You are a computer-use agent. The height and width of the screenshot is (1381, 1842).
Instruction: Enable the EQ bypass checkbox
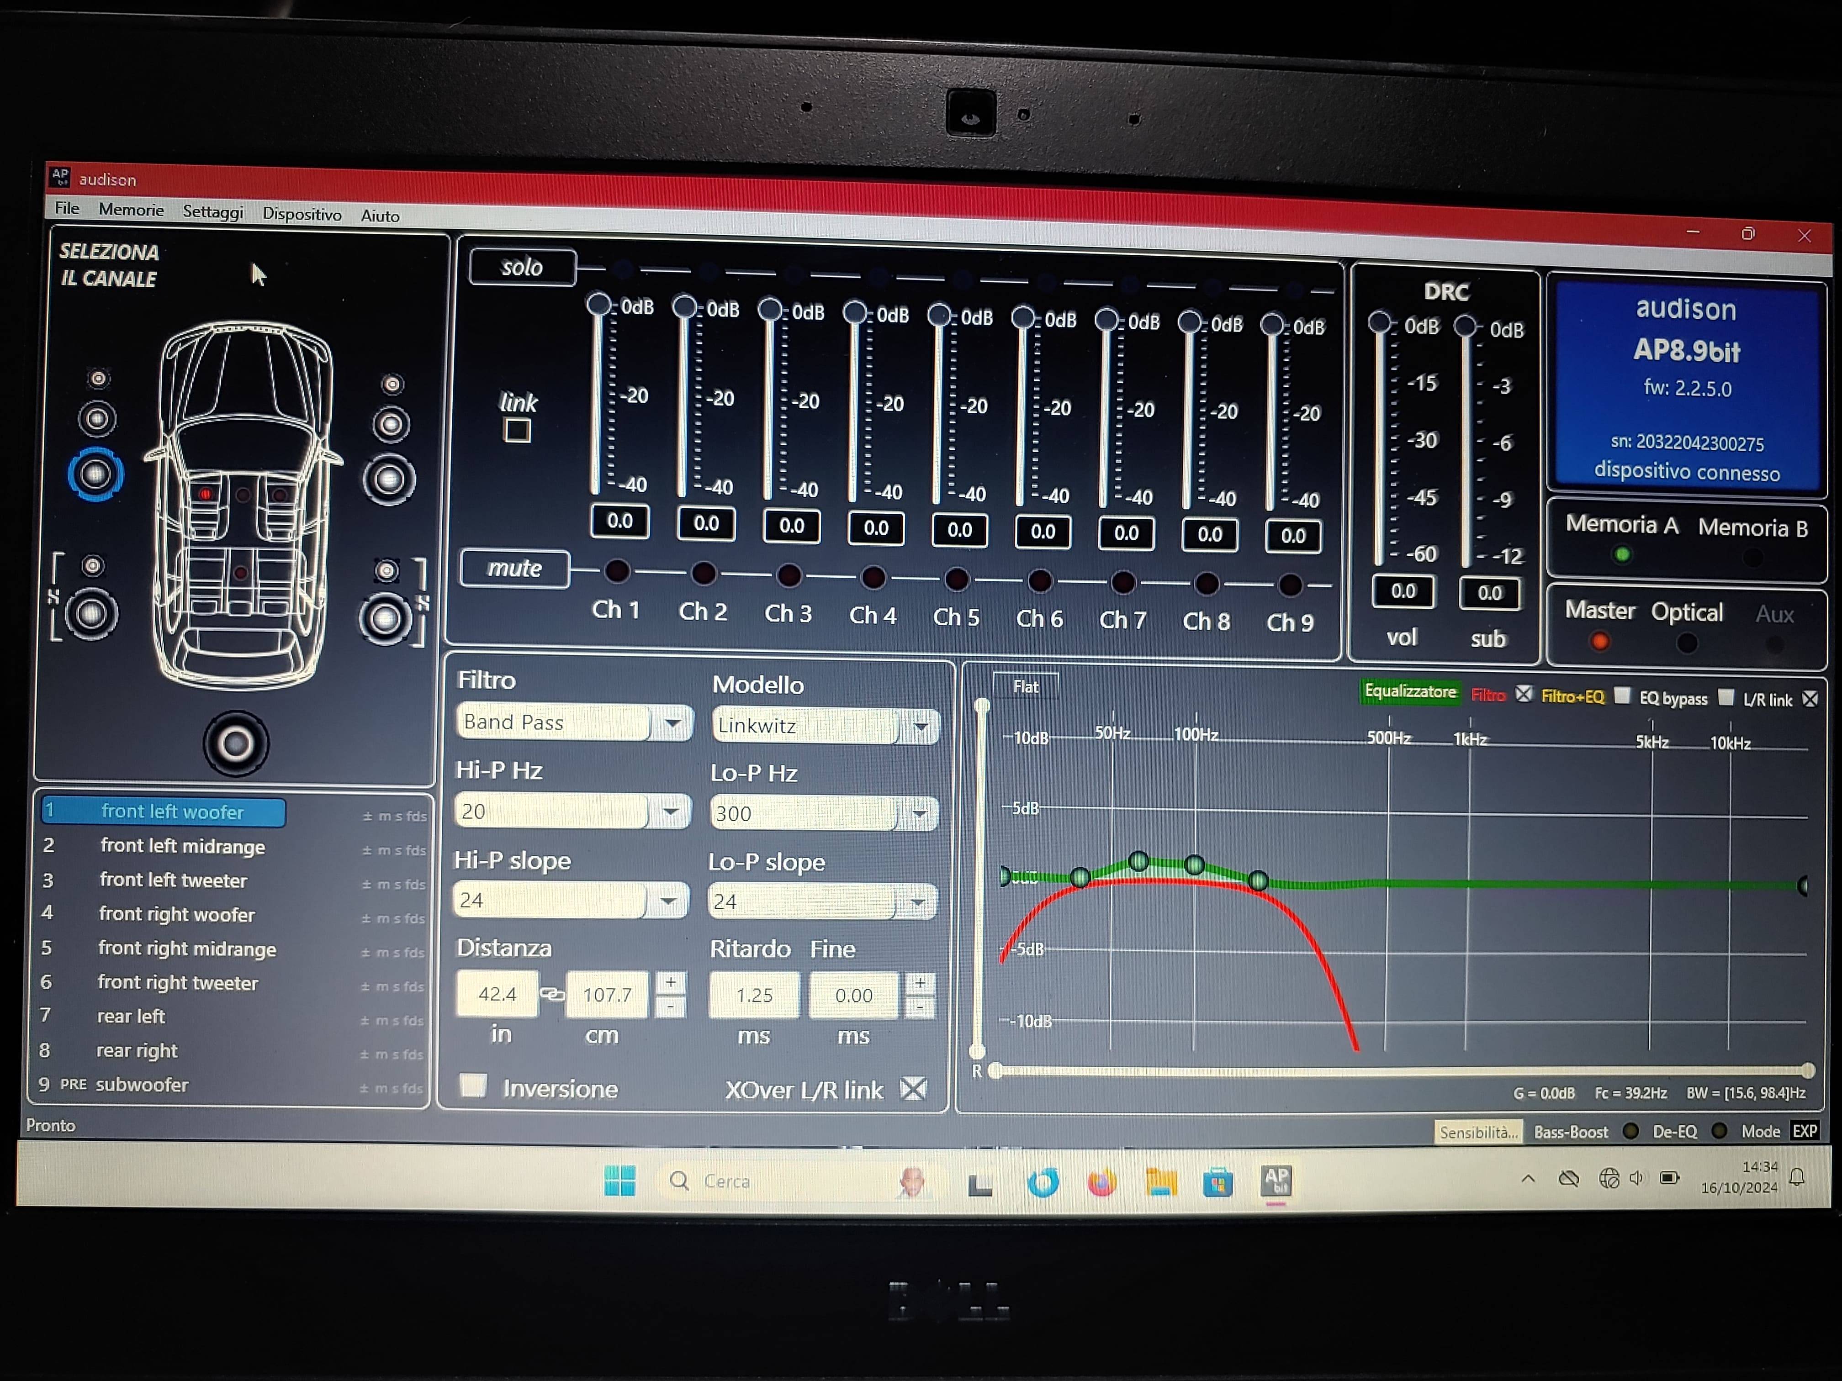(1726, 697)
